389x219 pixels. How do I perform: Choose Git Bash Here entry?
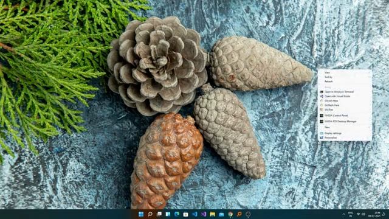point(345,105)
